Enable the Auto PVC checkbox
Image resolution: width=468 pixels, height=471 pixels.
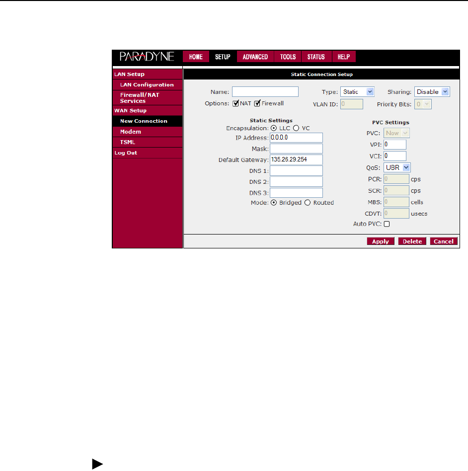387,224
